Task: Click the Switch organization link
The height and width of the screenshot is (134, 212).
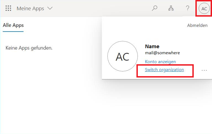Action: [164, 70]
